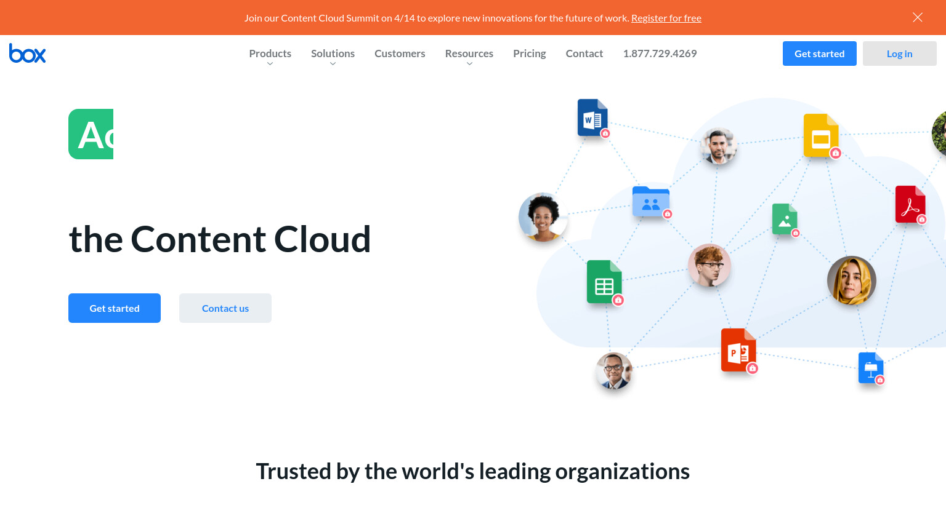Screen dimensions: 946x508
Task: Click the blue Keynote file icon
Action: (x=871, y=368)
